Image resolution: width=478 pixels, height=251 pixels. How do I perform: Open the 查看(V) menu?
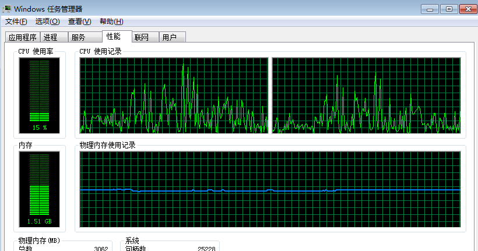pos(79,22)
